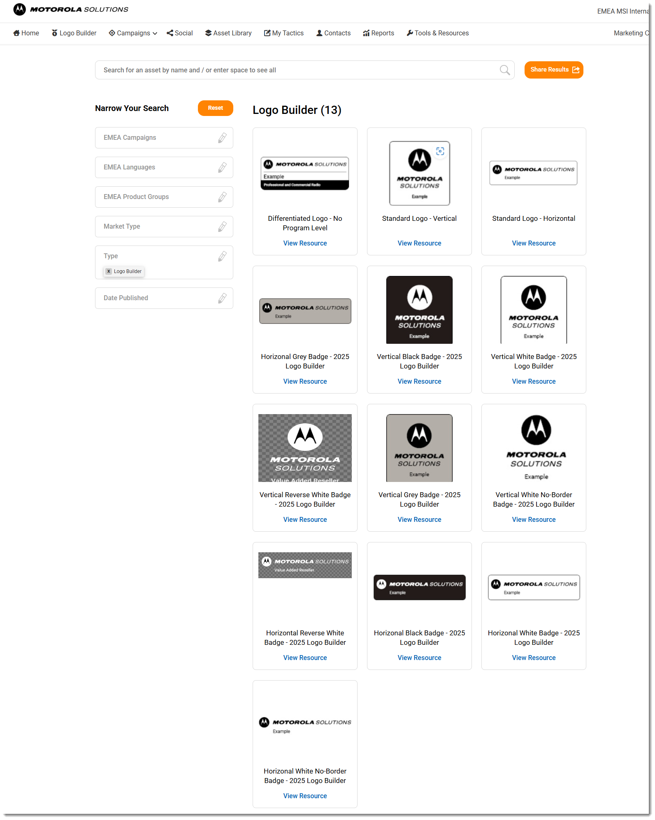Go to My Tactics page
655x820 pixels.
284,33
